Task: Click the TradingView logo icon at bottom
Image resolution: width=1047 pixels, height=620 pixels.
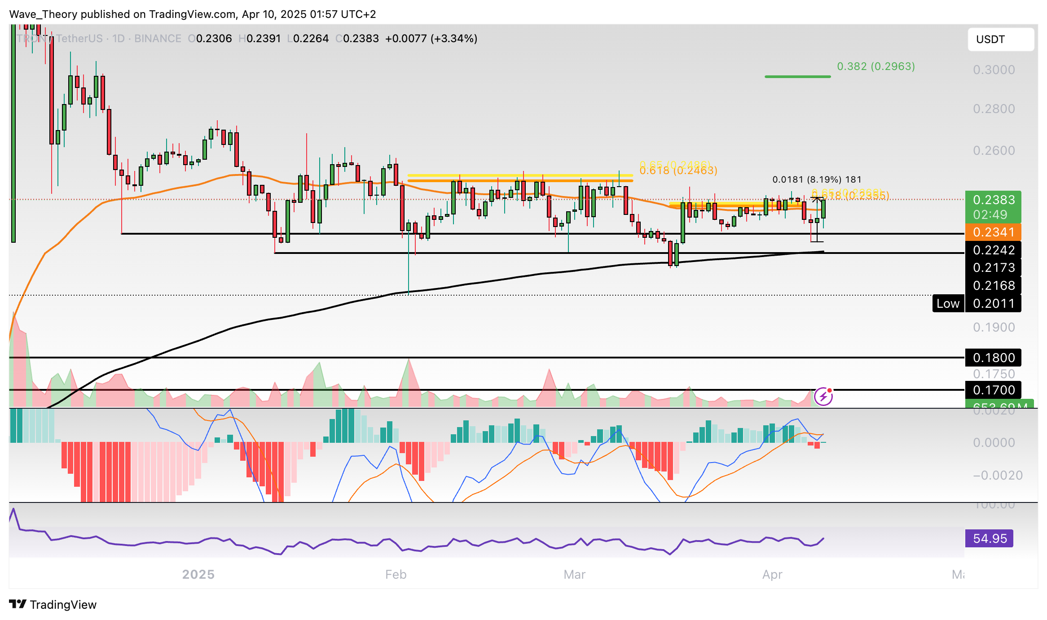Action: (x=18, y=604)
